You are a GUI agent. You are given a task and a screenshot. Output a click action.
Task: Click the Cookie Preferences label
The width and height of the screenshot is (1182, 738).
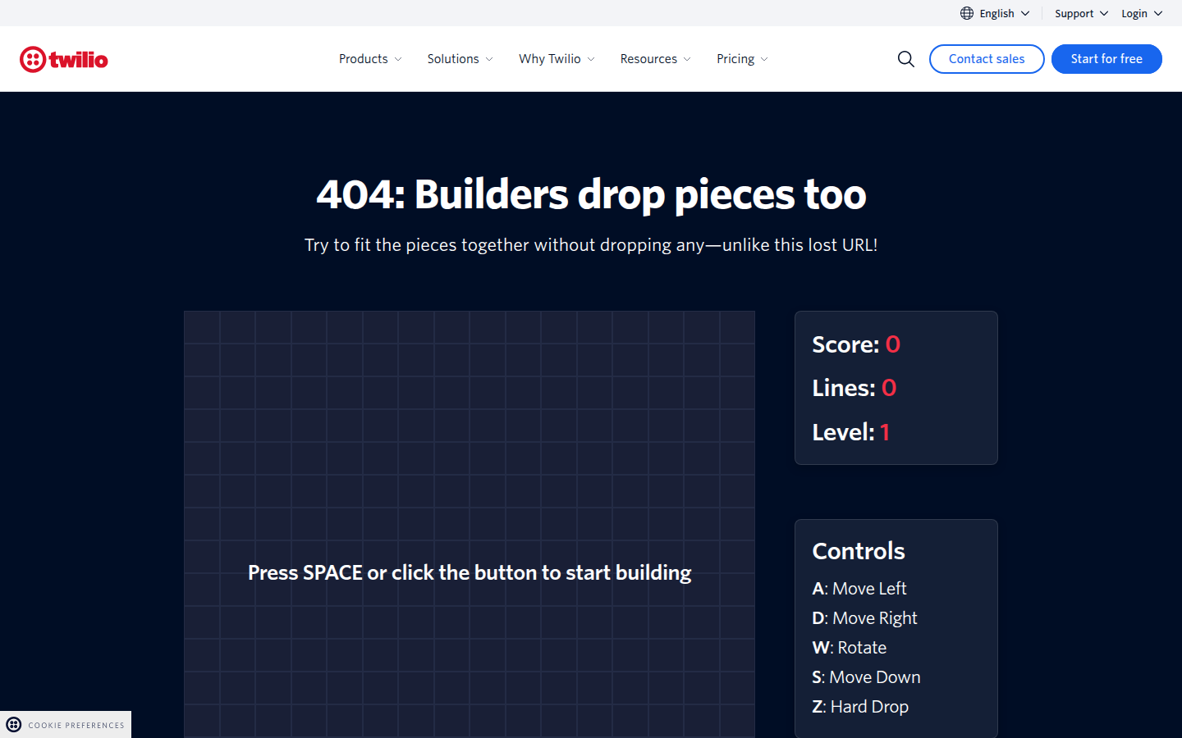pos(76,725)
